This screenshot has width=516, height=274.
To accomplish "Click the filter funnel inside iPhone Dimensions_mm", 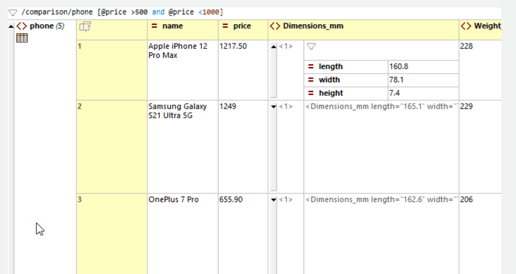I will tap(311, 47).
